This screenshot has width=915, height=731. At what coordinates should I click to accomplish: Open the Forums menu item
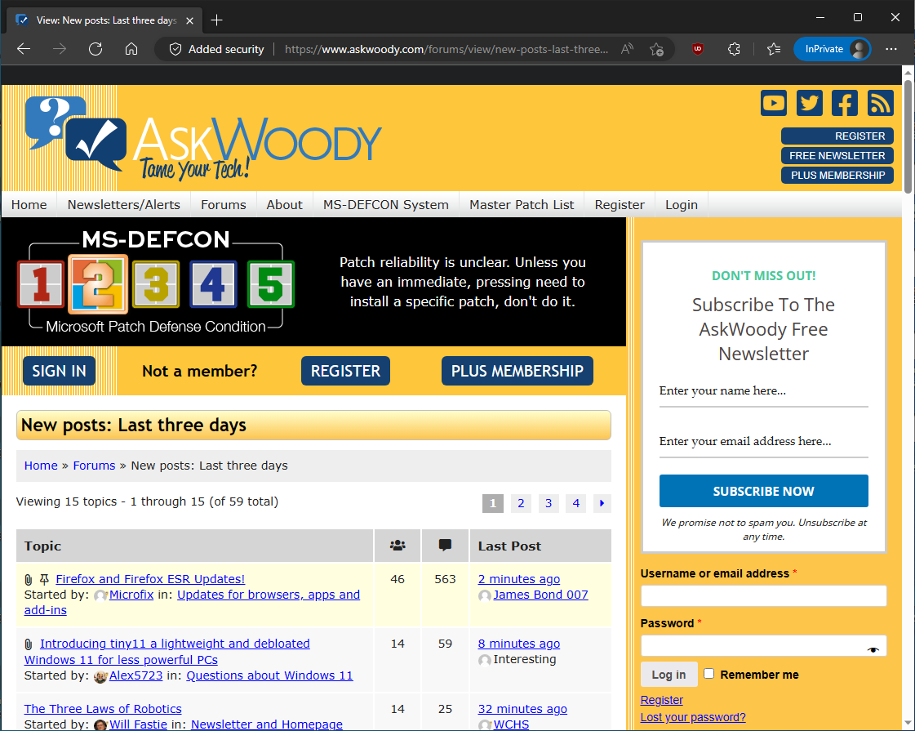(x=223, y=205)
